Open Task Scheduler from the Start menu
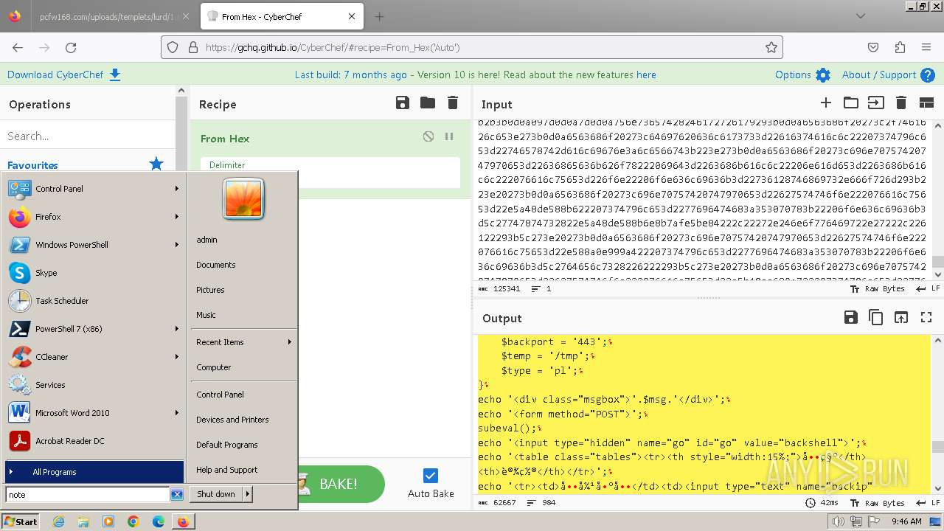This screenshot has width=944, height=531. (x=94, y=301)
